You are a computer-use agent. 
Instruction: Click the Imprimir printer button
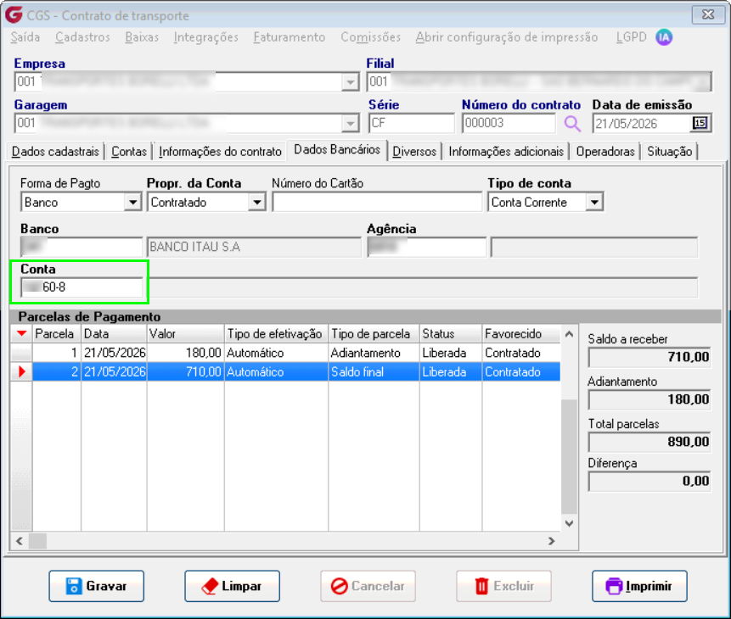[x=639, y=586]
